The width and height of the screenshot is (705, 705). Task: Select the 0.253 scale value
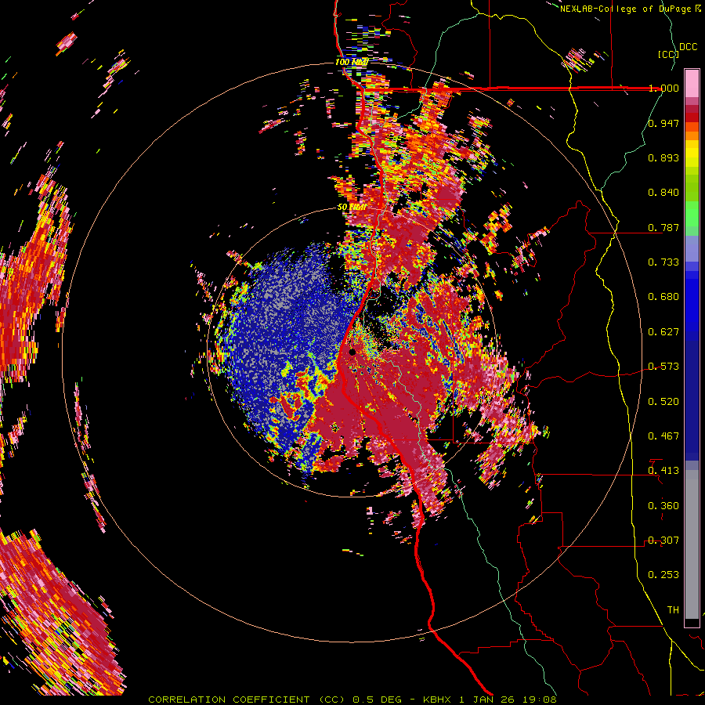point(663,575)
